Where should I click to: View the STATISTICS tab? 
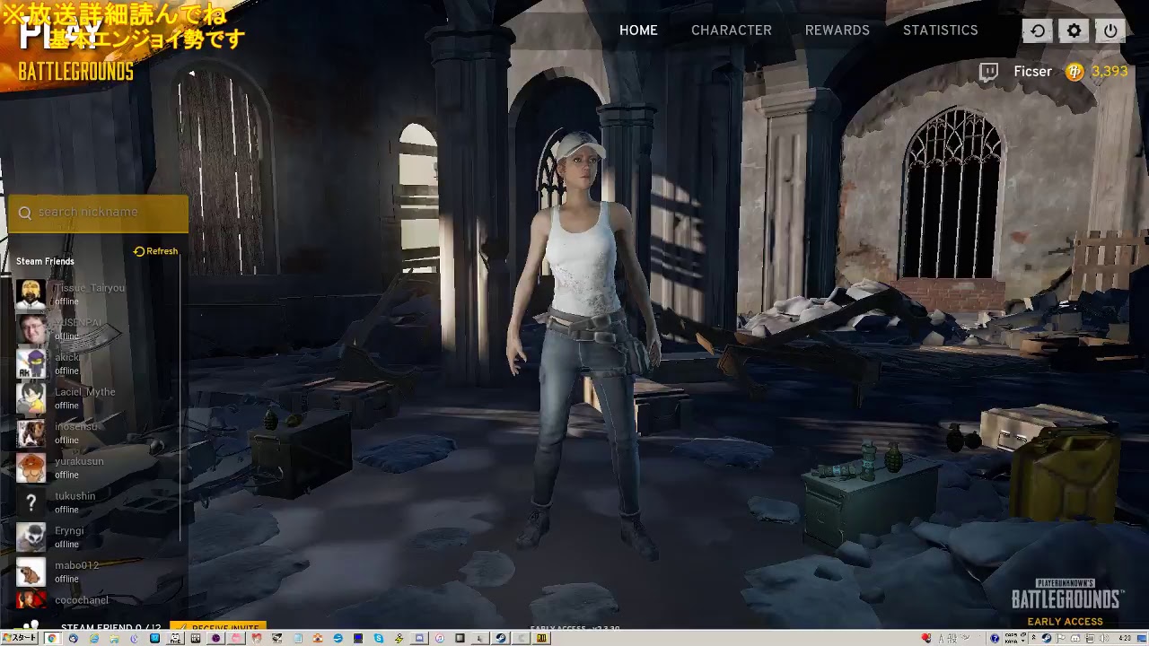tap(941, 30)
